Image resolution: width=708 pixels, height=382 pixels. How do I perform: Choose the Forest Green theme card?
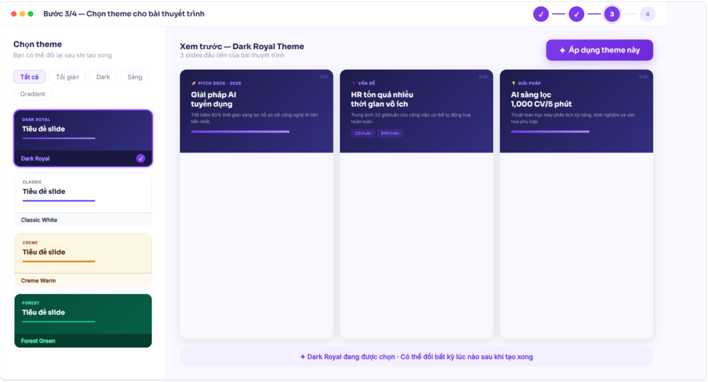pos(83,321)
